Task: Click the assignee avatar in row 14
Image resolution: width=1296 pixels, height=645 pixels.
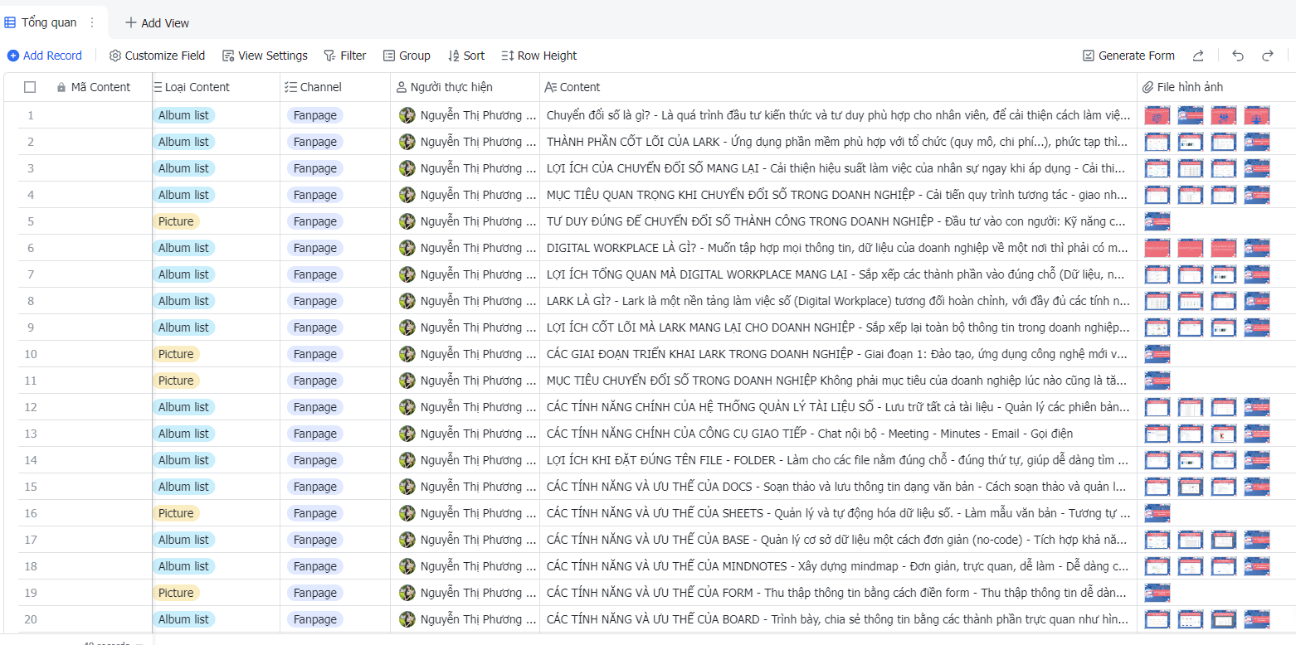Action: (407, 460)
